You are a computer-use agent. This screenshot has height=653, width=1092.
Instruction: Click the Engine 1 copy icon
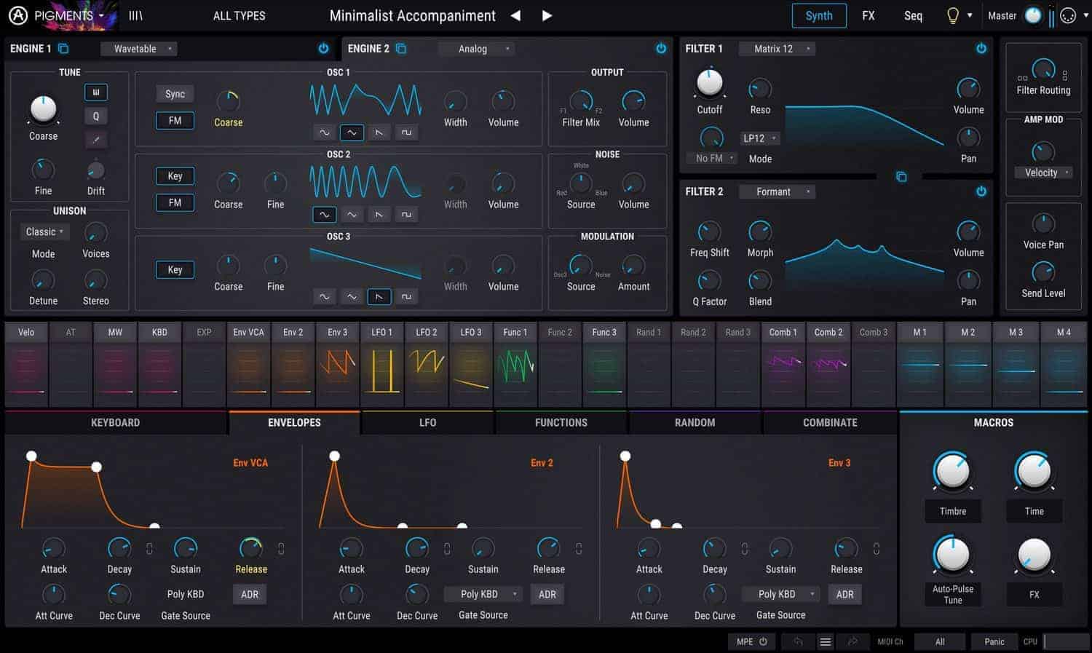pyautogui.click(x=63, y=48)
